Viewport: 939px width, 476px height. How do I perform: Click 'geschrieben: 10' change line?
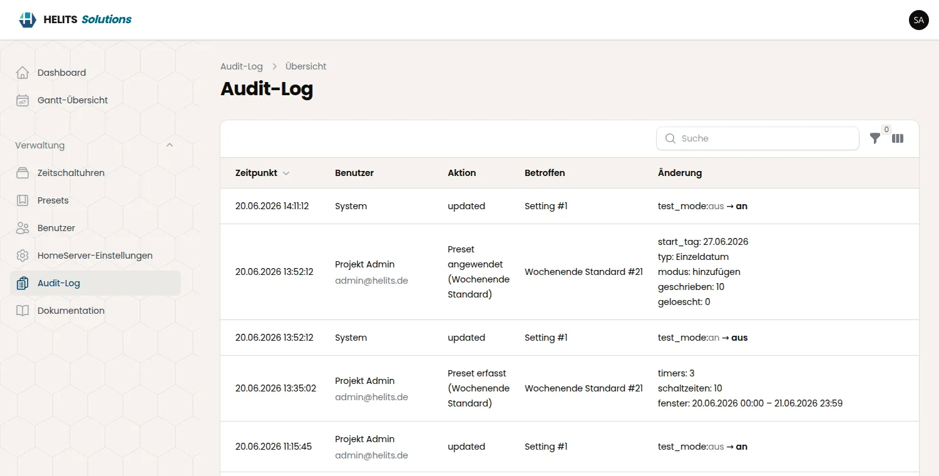click(691, 287)
